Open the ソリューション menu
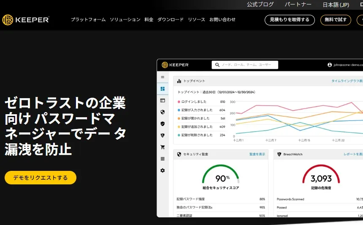 (x=125, y=20)
